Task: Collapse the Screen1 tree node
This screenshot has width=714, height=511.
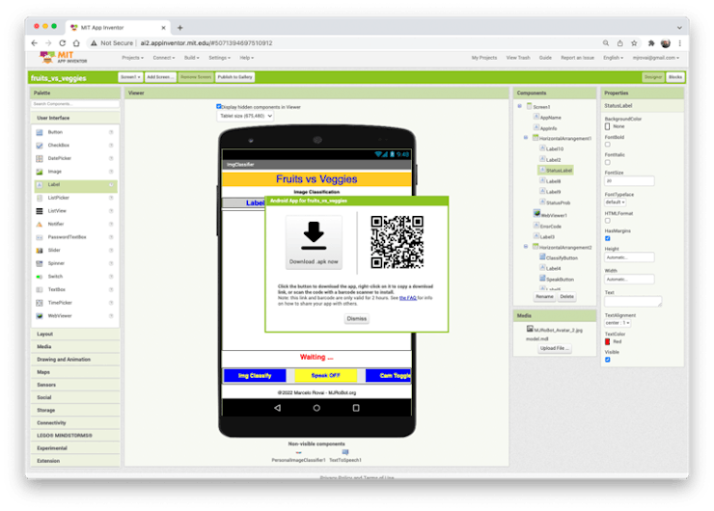Action: point(519,106)
